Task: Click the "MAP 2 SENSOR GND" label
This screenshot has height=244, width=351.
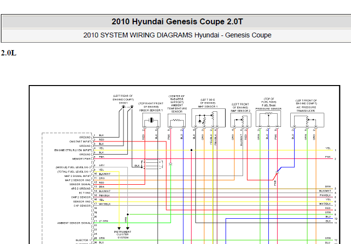Action: 78,180
